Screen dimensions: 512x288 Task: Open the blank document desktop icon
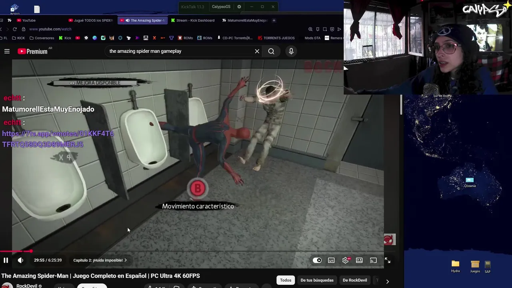click(x=37, y=9)
